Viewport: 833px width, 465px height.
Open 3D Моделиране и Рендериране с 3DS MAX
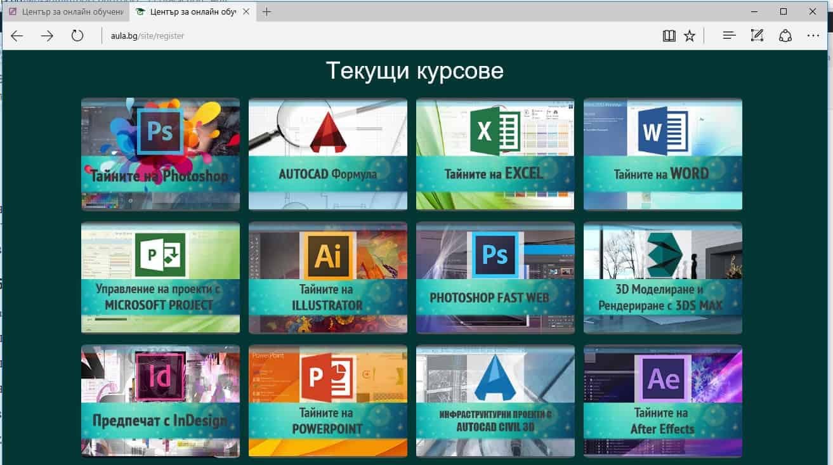tap(662, 278)
